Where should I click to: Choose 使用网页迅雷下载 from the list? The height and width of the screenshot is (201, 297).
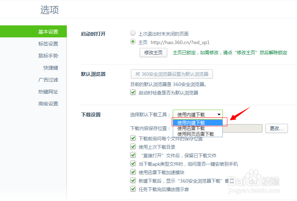tap(197, 134)
